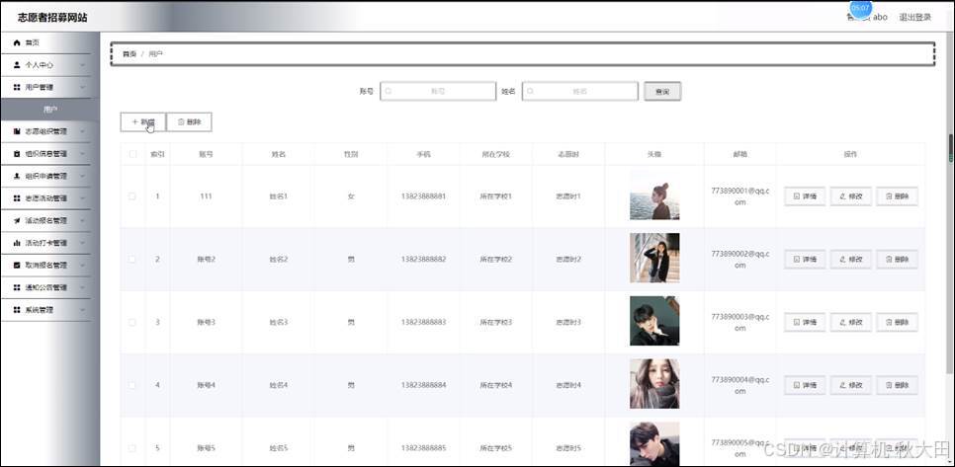Screen dimensions: 955x467
Task: Click the icon next to 组织信息管理
Action: [x=17, y=154]
